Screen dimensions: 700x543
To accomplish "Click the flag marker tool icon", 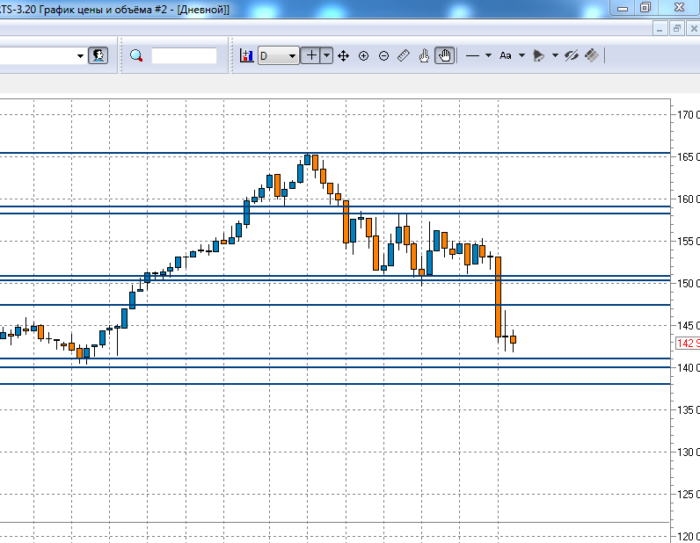I will 539,55.
